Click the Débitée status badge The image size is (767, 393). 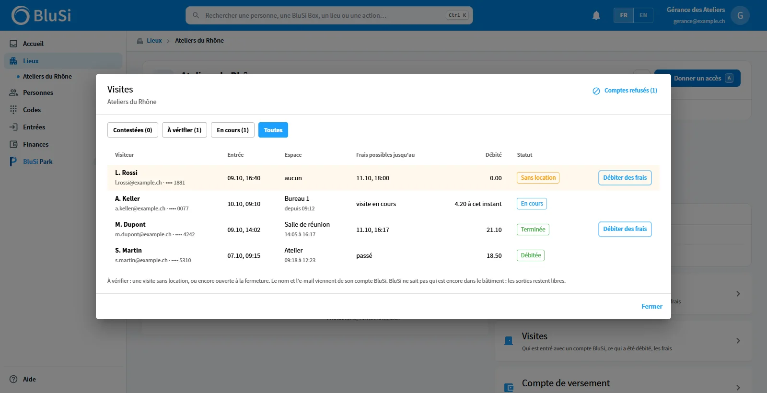point(531,255)
